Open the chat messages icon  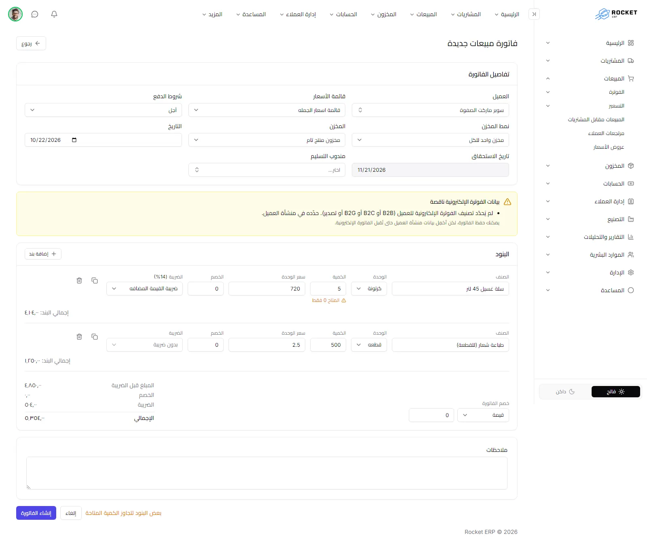pyautogui.click(x=35, y=14)
